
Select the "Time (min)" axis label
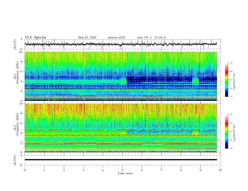tap(125, 173)
